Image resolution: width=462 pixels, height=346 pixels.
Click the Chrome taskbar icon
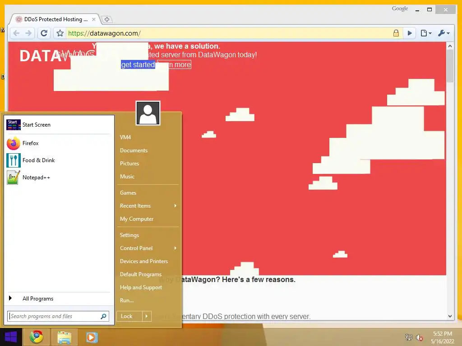[37, 337]
